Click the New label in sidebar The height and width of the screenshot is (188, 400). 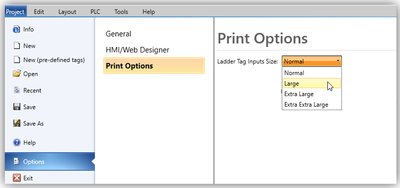tap(29, 46)
